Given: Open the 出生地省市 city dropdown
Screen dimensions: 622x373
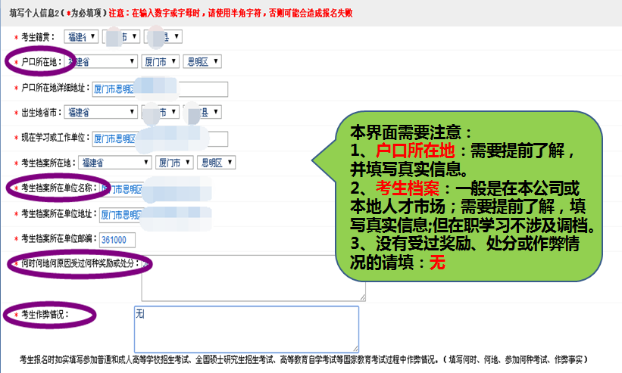Looking at the screenshot, I should 161,113.
